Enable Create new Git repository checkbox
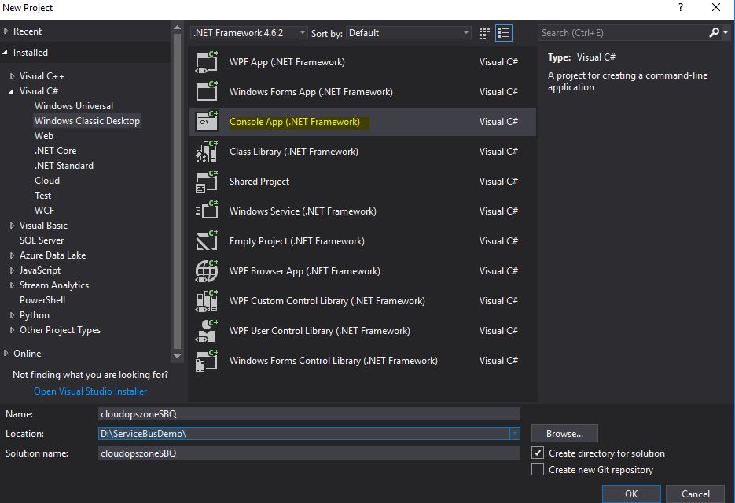Screen dimensions: 735x503 pyautogui.click(x=538, y=469)
